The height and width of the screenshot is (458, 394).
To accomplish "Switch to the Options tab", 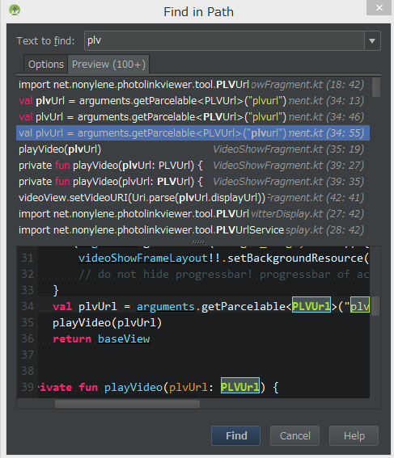I will pos(46,65).
